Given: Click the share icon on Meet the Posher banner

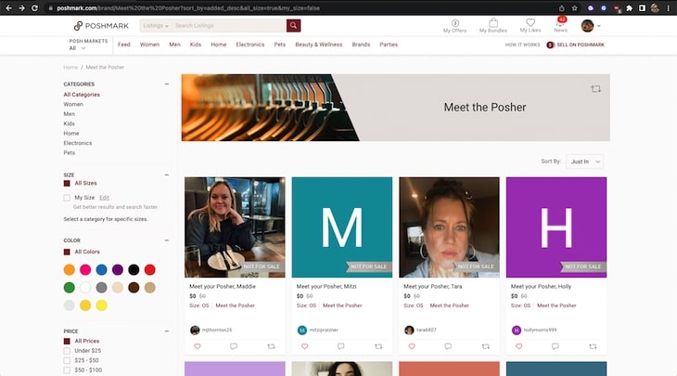Looking at the screenshot, I should click(595, 89).
